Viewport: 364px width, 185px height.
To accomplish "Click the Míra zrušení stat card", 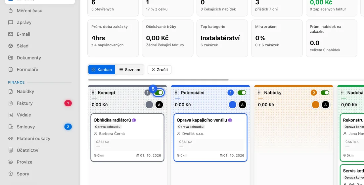I will 277,38.
